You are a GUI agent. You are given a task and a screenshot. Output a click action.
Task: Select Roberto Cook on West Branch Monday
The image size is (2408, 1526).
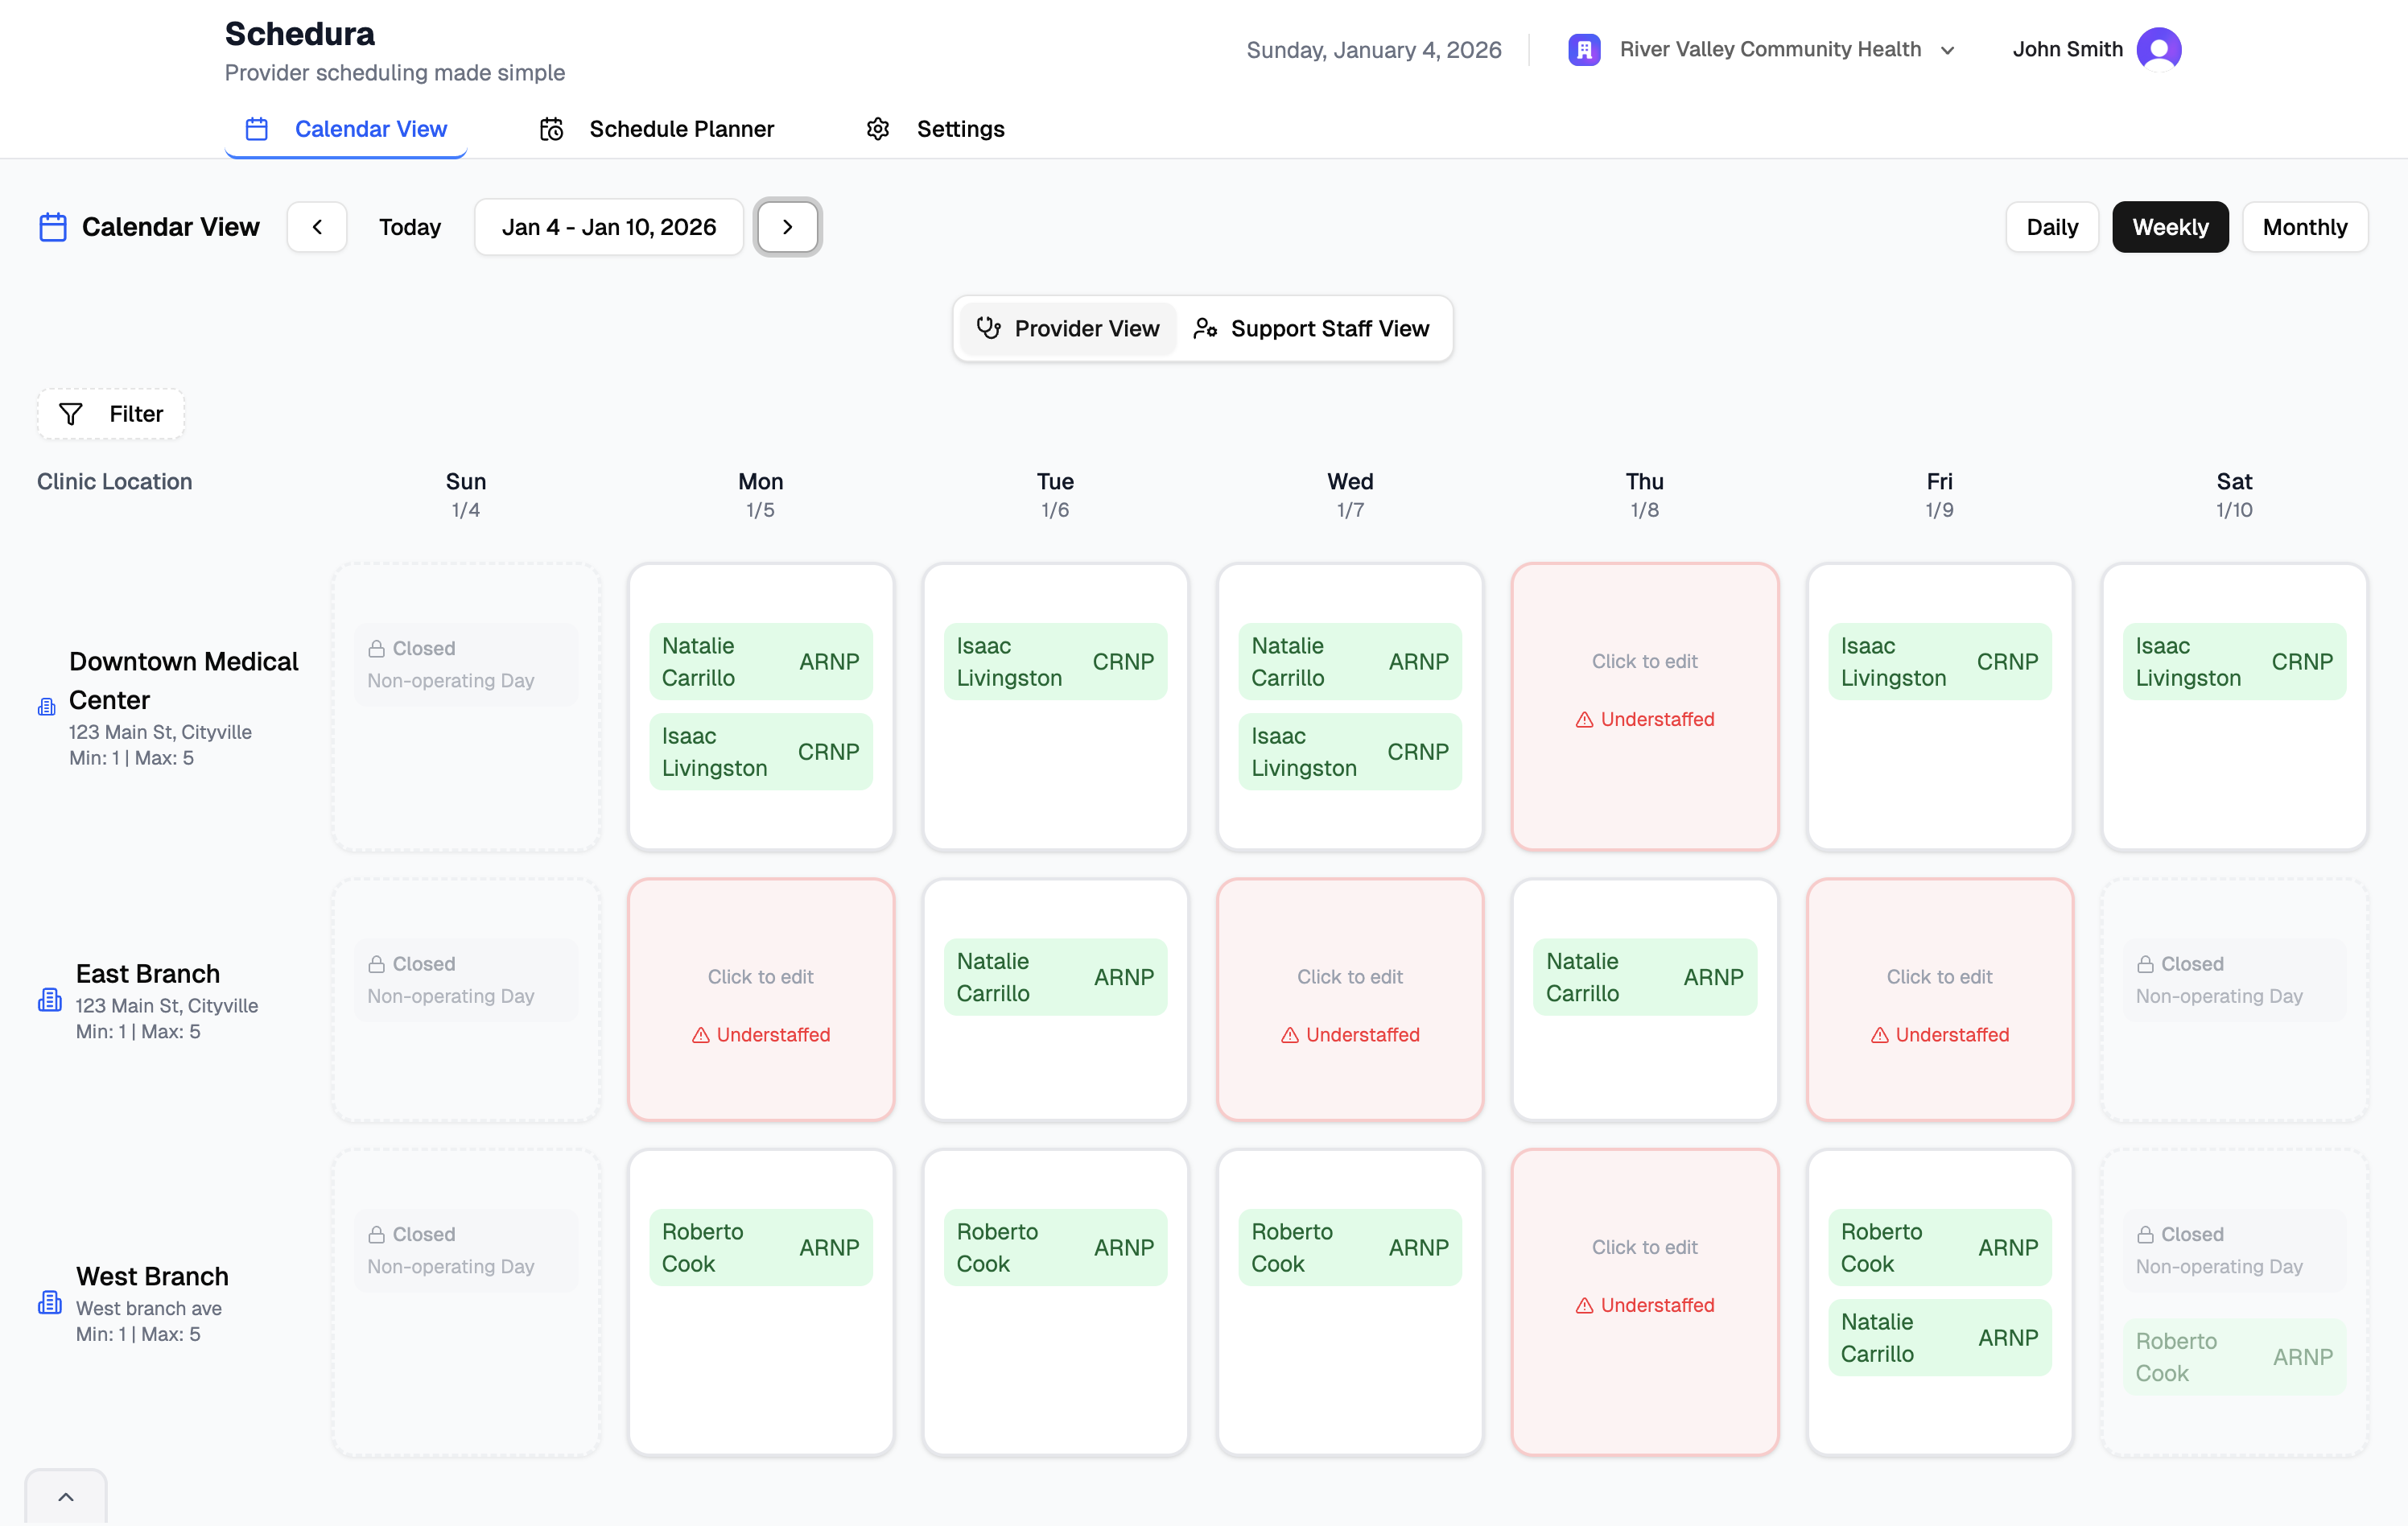(x=760, y=1248)
